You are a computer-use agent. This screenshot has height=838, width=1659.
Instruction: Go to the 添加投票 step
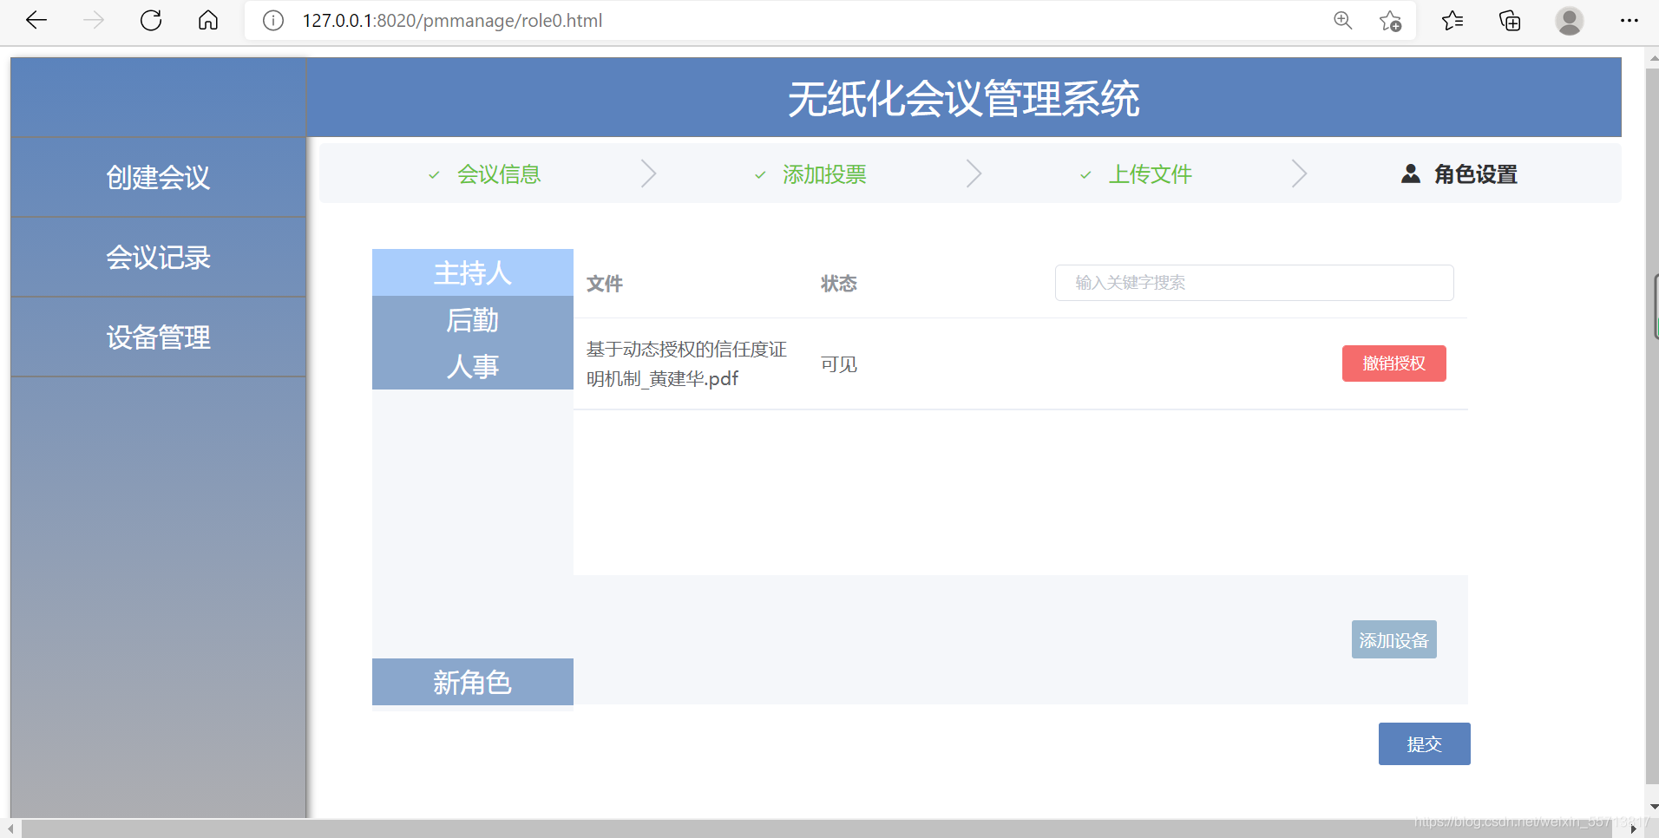point(824,174)
